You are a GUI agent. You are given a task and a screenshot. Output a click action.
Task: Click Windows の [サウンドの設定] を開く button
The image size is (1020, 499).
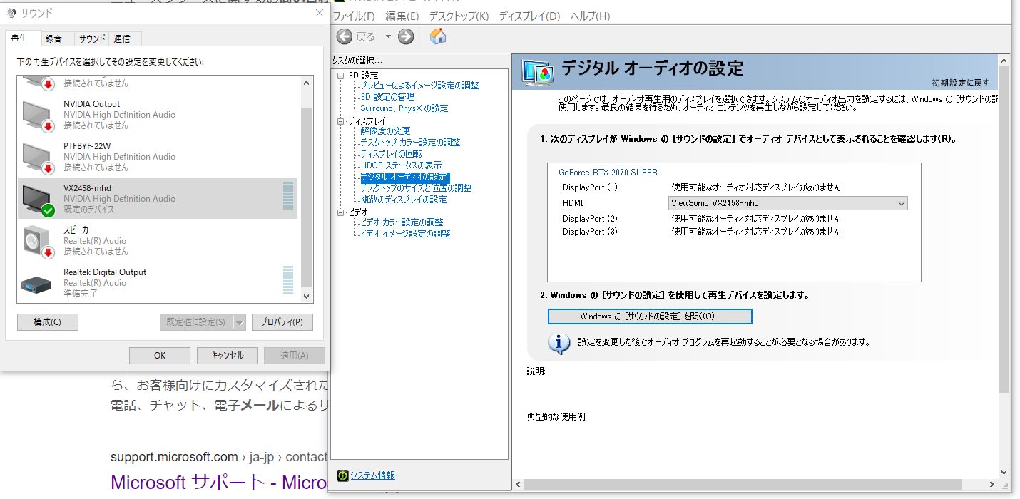point(650,316)
